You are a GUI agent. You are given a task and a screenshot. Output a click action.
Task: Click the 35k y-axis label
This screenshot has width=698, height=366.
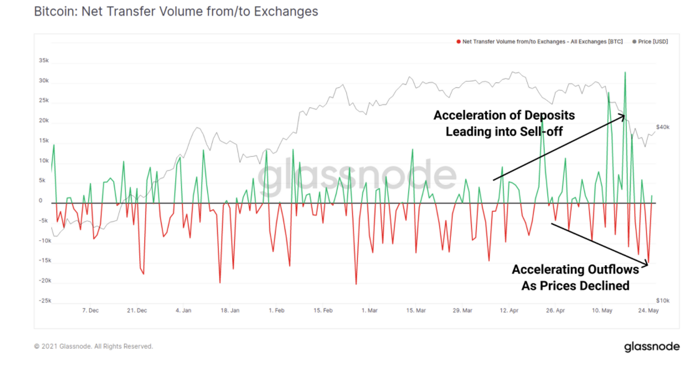click(44, 61)
